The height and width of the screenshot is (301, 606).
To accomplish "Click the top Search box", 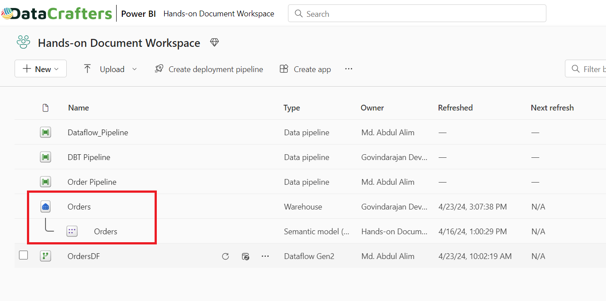I will point(417,14).
